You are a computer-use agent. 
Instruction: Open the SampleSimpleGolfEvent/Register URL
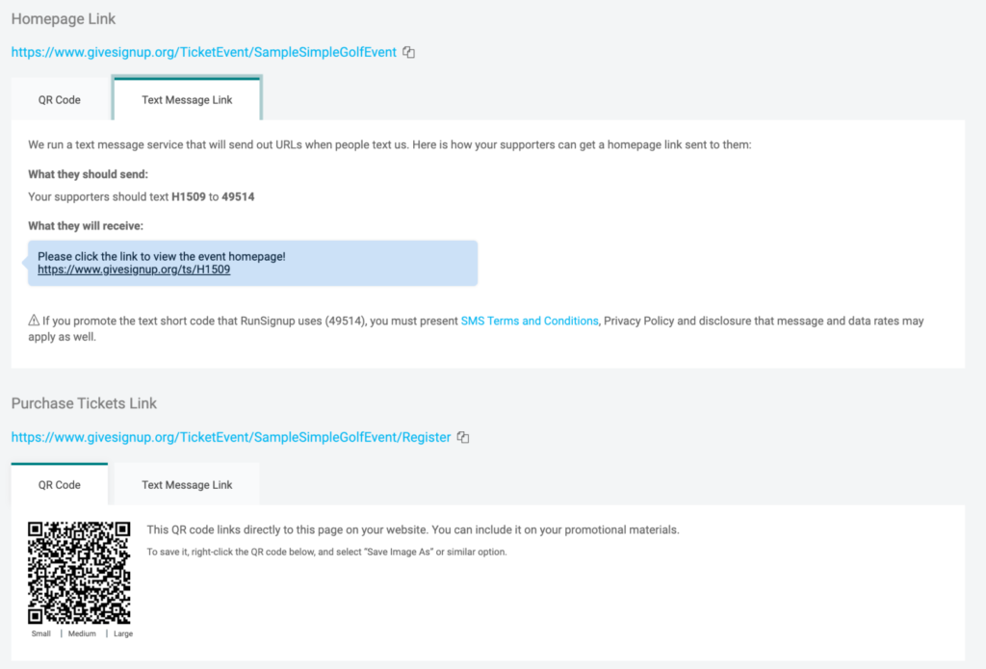231,438
